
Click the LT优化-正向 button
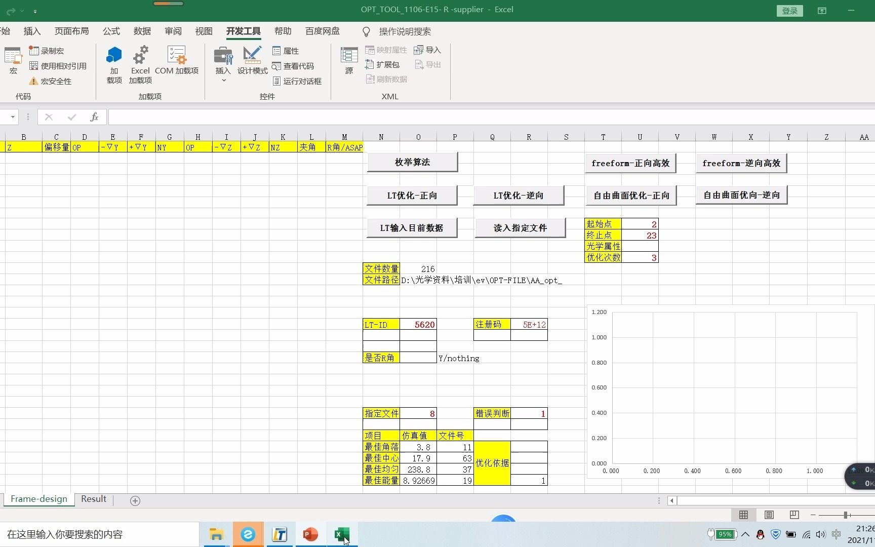tap(412, 196)
